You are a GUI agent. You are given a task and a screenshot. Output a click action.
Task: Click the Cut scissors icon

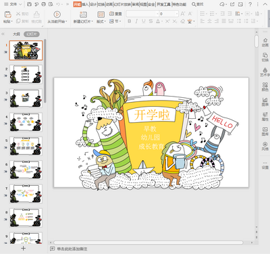tap(18, 14)
